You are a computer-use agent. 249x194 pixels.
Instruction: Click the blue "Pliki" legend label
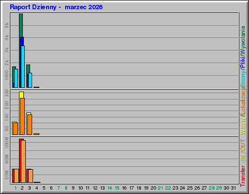pos(243,63)
